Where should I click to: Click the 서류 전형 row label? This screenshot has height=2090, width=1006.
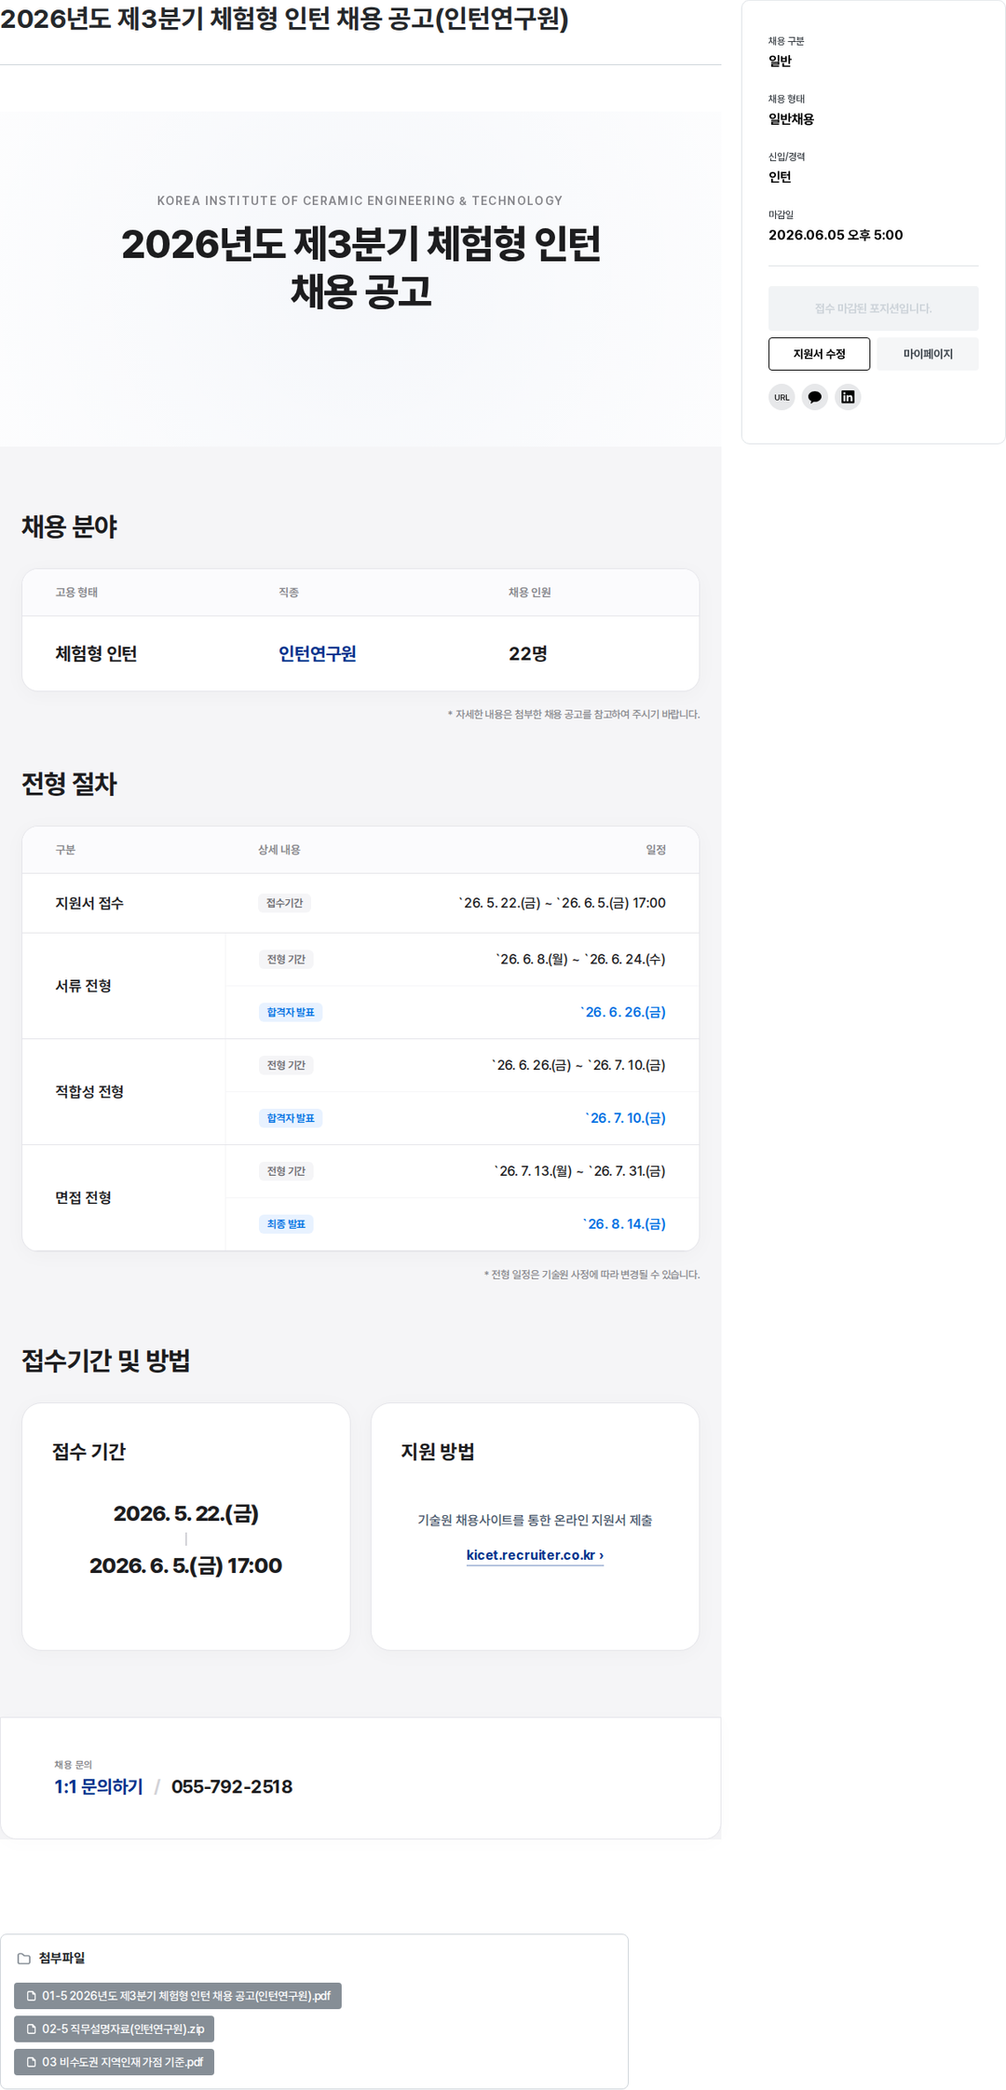tap(84, 986)
